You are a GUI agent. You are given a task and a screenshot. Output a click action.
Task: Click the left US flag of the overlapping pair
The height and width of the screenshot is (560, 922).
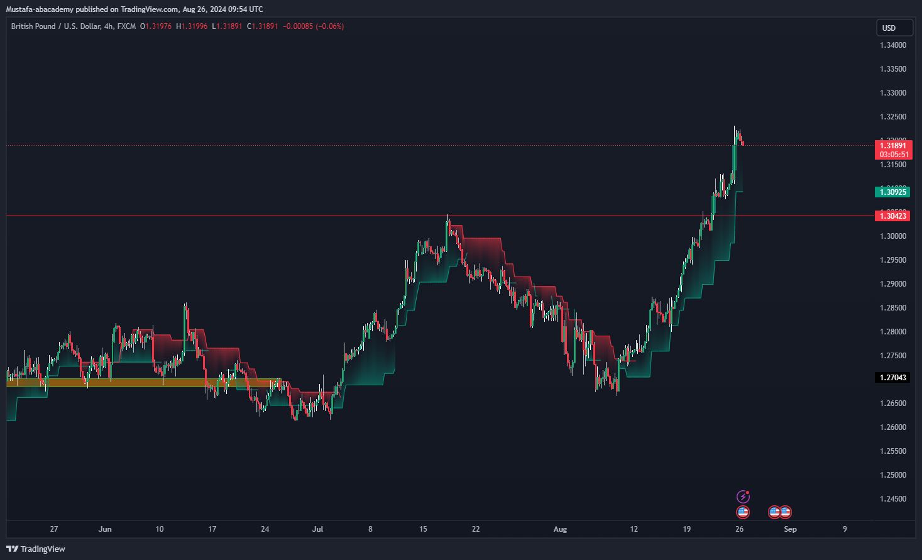pyautogui.click(x=774, y=512)
